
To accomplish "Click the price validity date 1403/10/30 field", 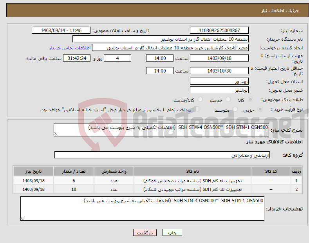I will coord(219,71).
